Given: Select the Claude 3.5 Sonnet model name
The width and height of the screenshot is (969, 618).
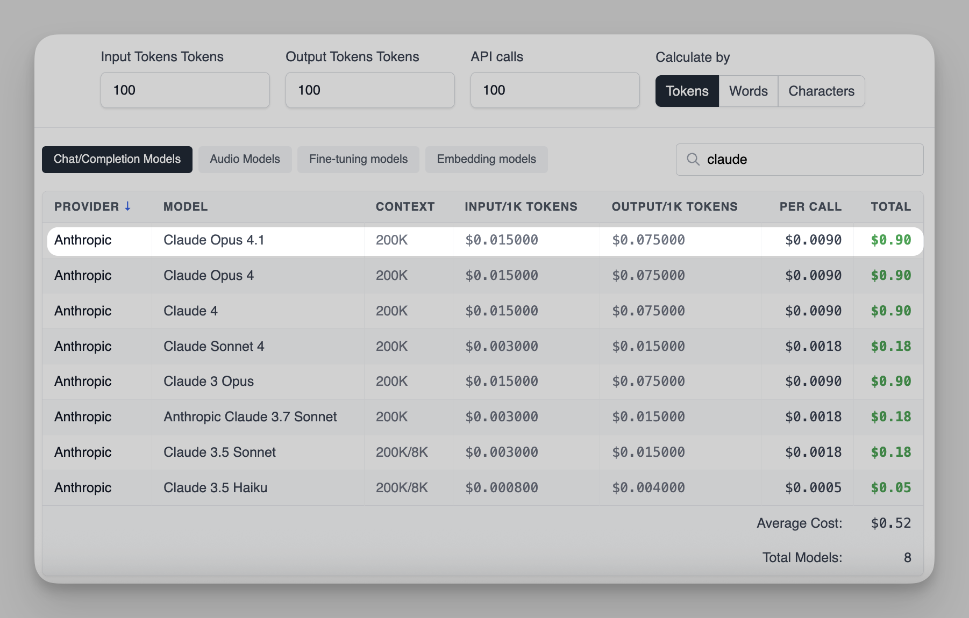Looking at the screenshot, I should point(219,452).
